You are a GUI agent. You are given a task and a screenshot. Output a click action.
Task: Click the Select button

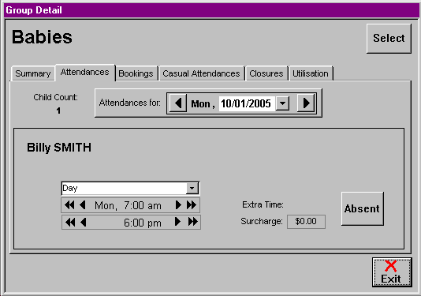389,39
